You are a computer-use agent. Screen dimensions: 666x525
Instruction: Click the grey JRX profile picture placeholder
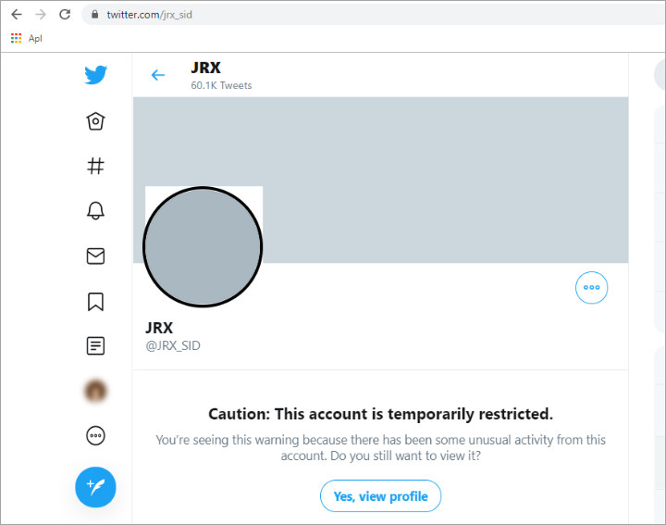[x=203, y=246]
